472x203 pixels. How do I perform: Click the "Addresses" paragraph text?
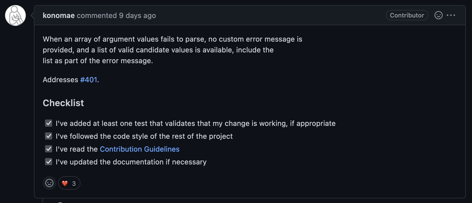click(71, 80)
